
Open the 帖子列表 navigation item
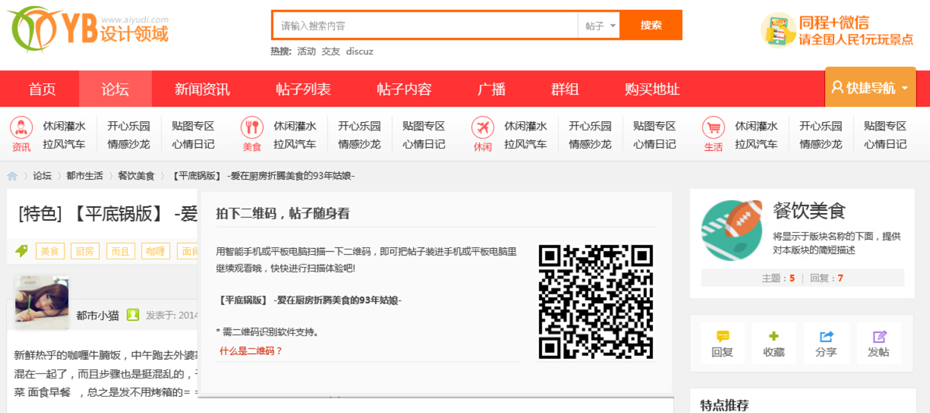coord(303,89)
